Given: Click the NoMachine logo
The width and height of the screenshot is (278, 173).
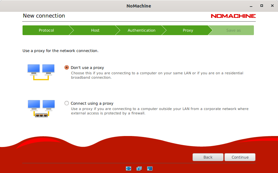Looking at the screenshot, I should tap(233, 16).
